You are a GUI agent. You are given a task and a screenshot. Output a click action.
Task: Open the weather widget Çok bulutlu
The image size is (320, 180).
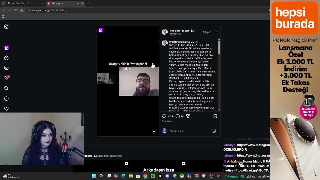coord(11,176)
